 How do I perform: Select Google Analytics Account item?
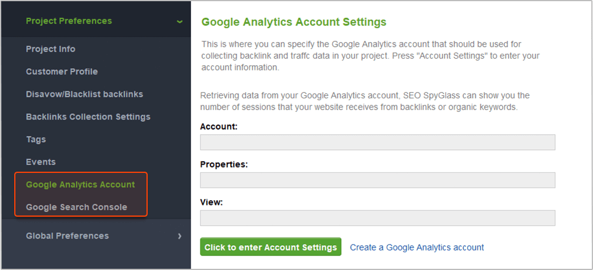[81, 185]
